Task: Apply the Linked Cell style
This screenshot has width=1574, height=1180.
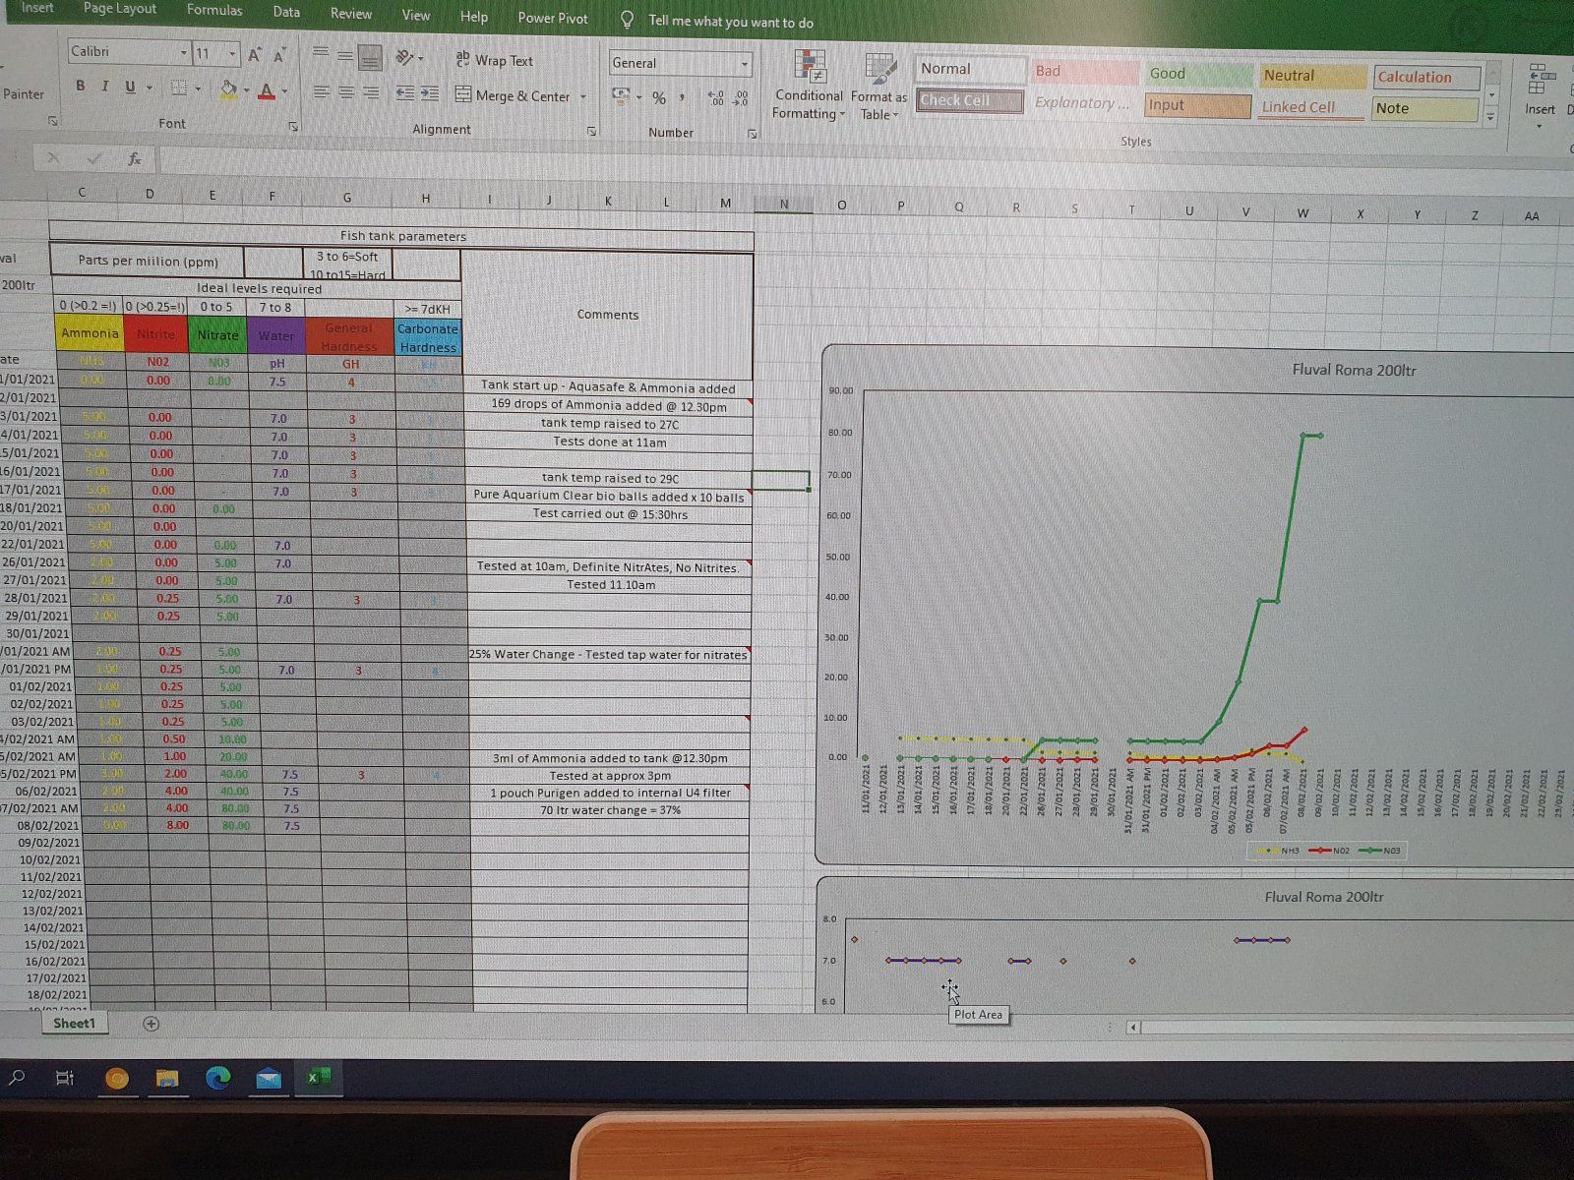Action: pos(1312,107)
